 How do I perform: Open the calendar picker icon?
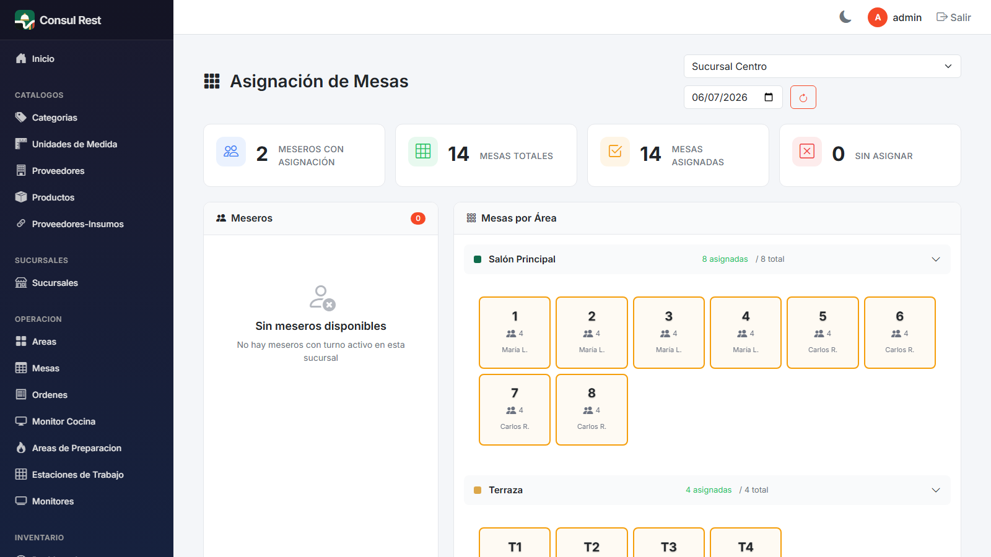point(769,97)
